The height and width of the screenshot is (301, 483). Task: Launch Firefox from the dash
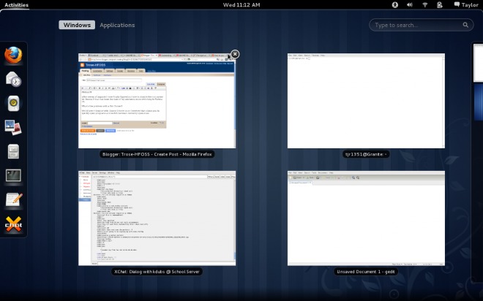coord(14,55)
